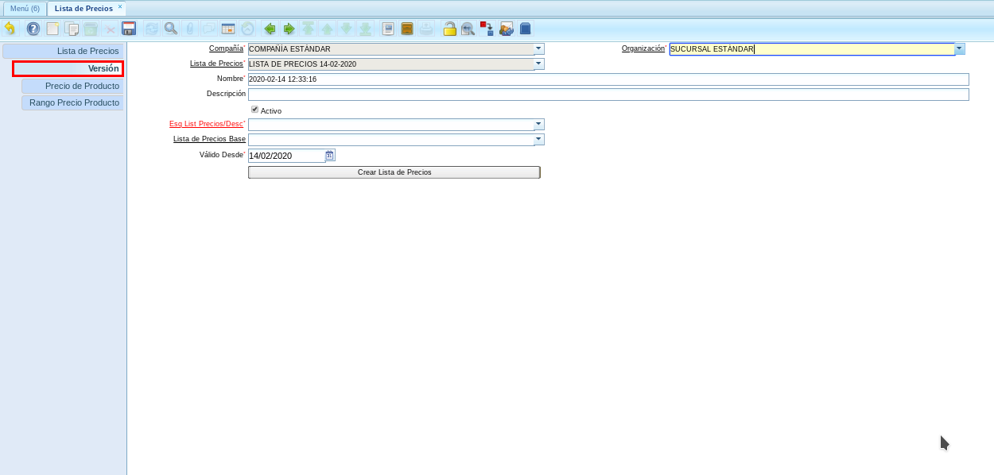The image size is (994, 475).
Task: Click the red X delete selection icon
Action: [x=111, y=29]
